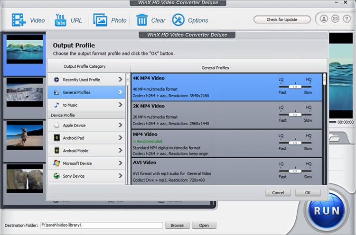The width and height of the screenshot is (356, 235).
Task: Choose the Apple Device profile category
Action: point(86,125)
